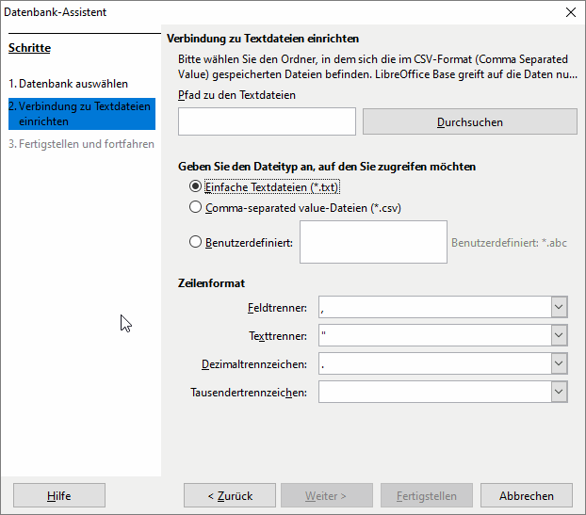Focus the Pfad zu den Textdateien field
The image size is (586, 515).
267,121
